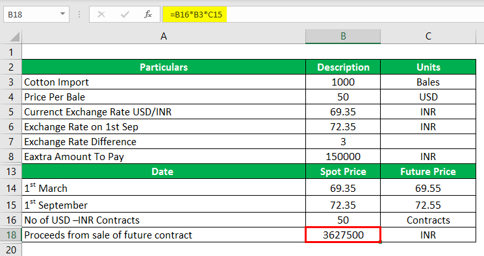The width and height of the screenshot is (484, 256).
Task: Select future price cell 72.55
Action: [x=428, y=204]
